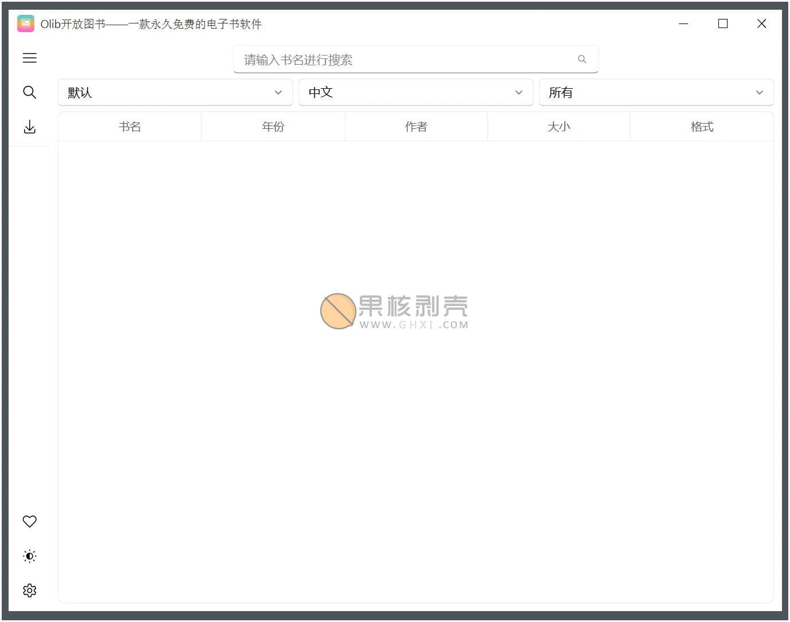Select the 书名 column header

click(x=129, y=127)
